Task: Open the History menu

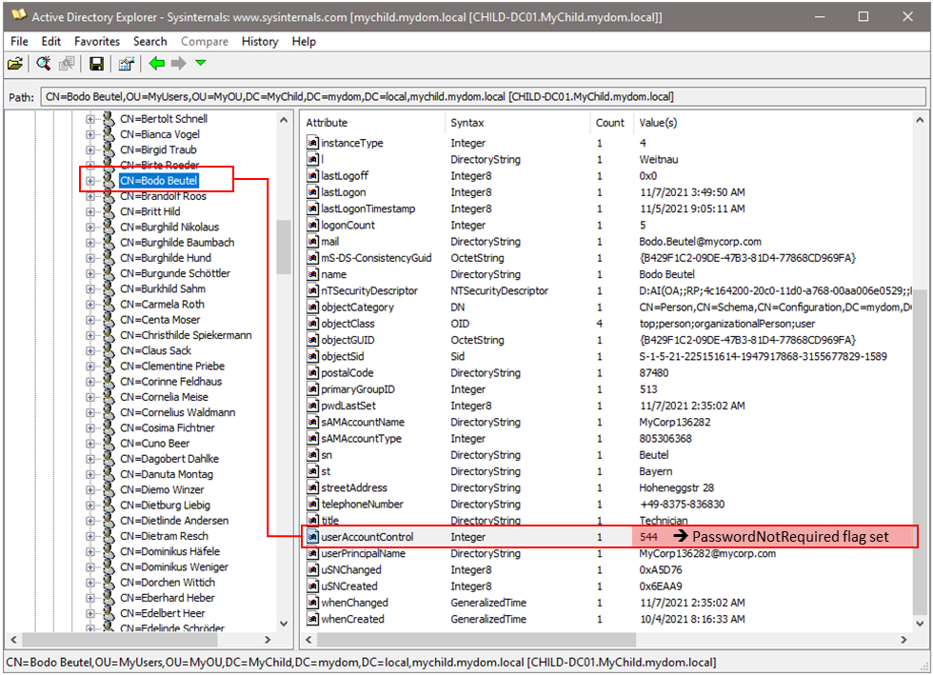Action: 259,41
